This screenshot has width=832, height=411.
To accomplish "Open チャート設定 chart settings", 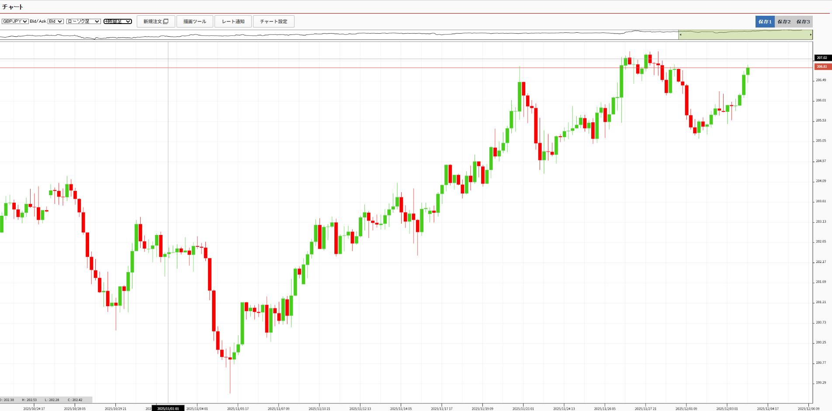I will [x=274, y=21].
